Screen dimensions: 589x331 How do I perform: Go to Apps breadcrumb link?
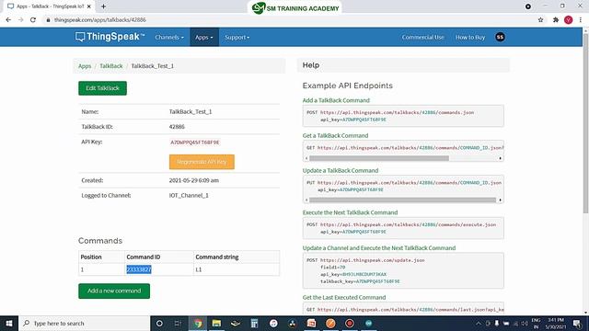(x=85, y=65)
